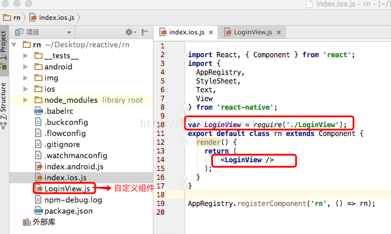This screenshot has height=234, width=391.
Task: Expand the __tests__ folder
Action: (x=25, y=55)
